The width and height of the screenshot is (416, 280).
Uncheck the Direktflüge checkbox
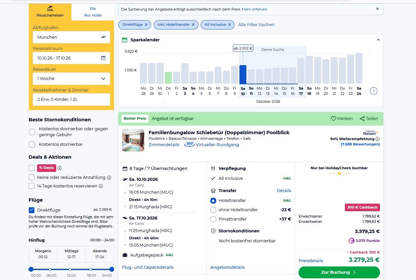tap(32, 210)
